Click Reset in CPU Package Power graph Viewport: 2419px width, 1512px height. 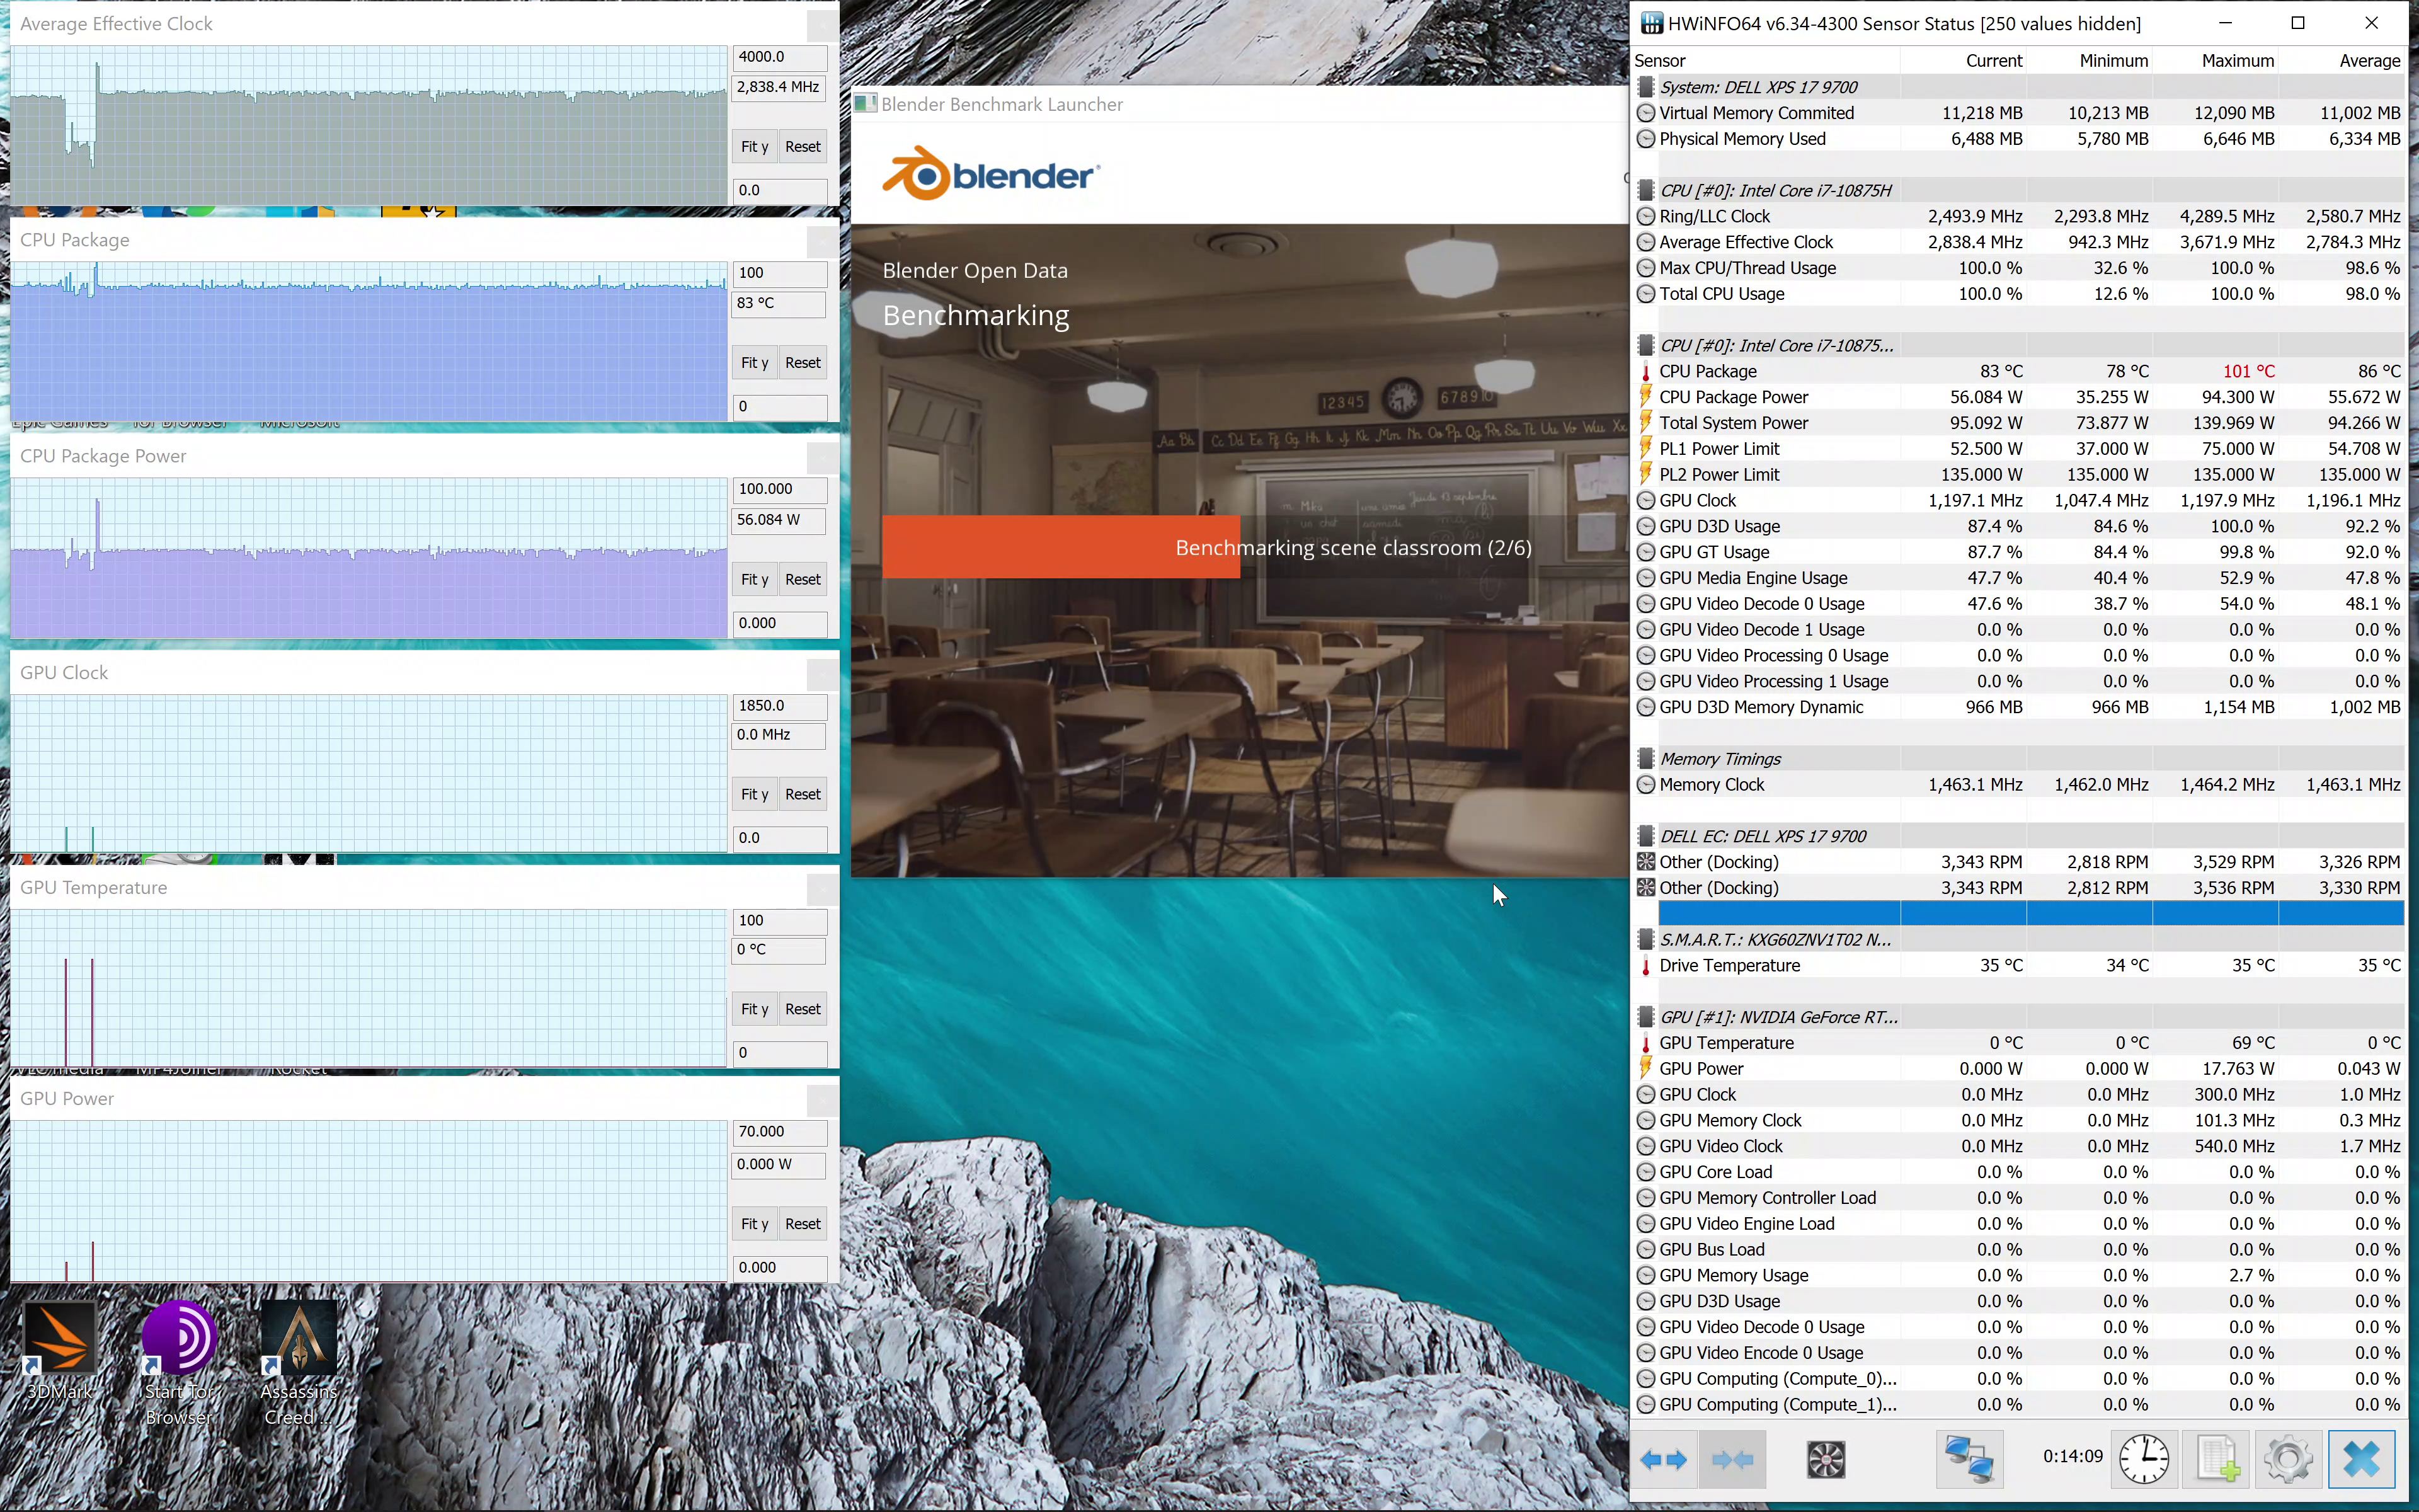click(803, 580)
